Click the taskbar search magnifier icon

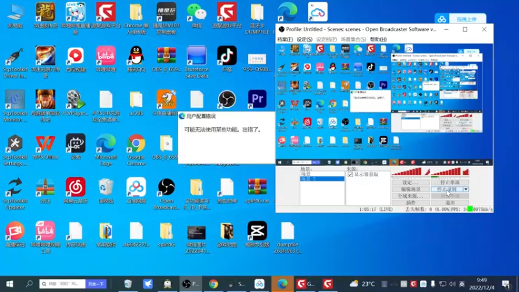[29, 284]
